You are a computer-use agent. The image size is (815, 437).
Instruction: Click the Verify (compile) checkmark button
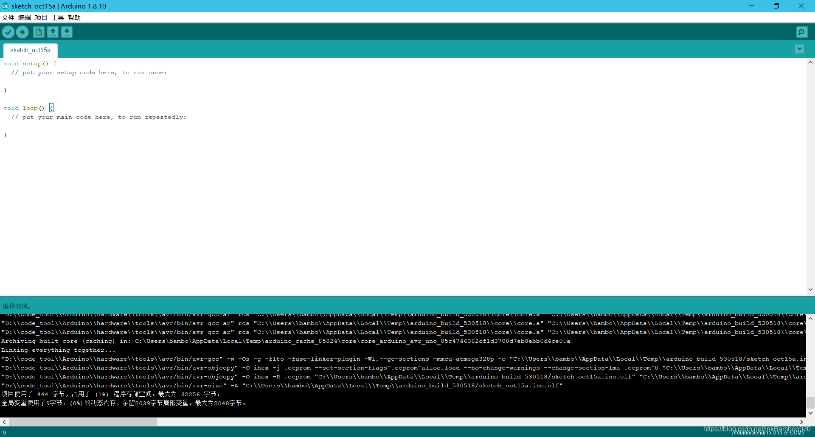pos(8,32)
